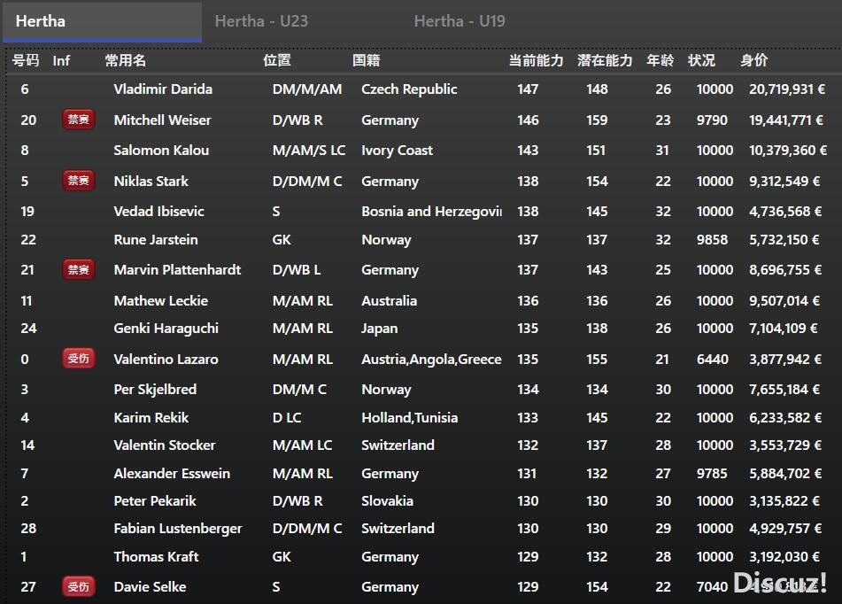
Task: Click the 禁赛 badge beside Marvin Plattenhardt
Action: (x=79, y=269)
